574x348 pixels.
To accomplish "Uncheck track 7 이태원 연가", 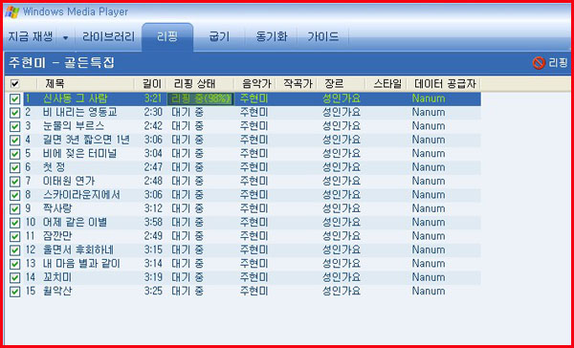I will pyautogui.click(x=14, y=182).
